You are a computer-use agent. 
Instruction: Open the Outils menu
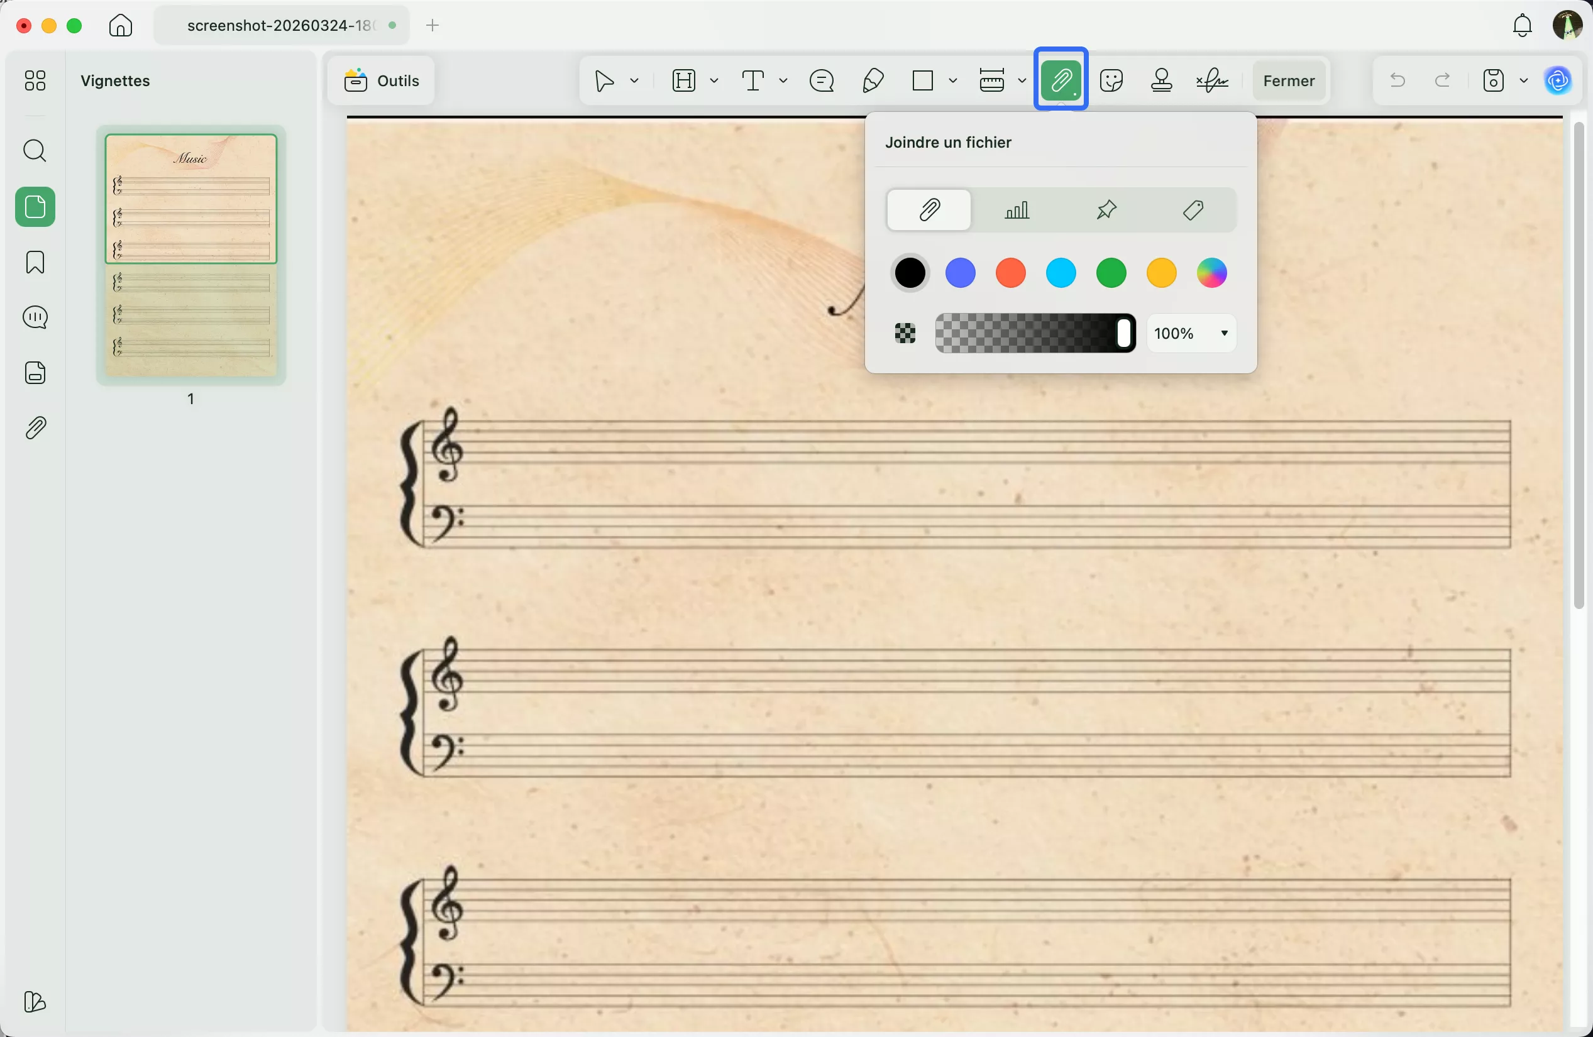(380, 80)
